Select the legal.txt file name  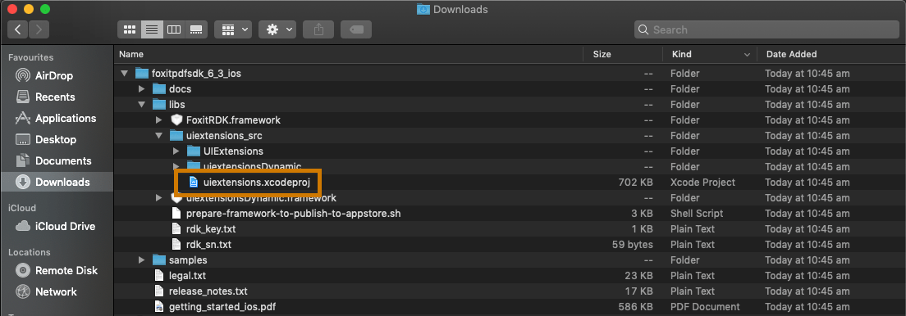187,276
